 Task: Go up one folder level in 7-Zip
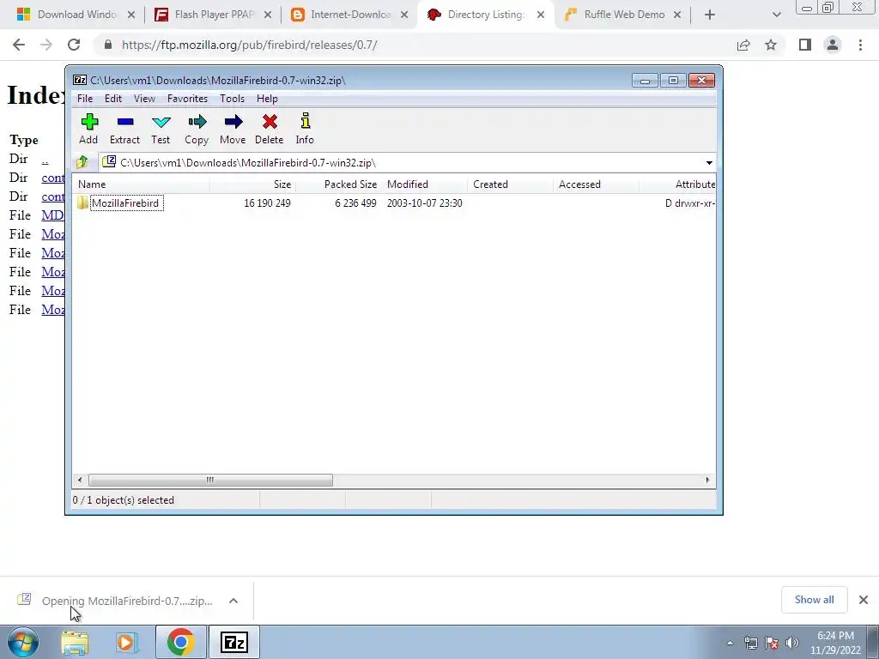tap(82, 162)
